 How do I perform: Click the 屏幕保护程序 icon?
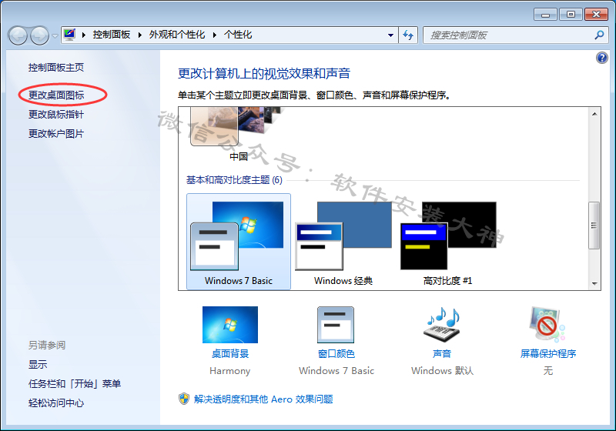coord(547,325)
